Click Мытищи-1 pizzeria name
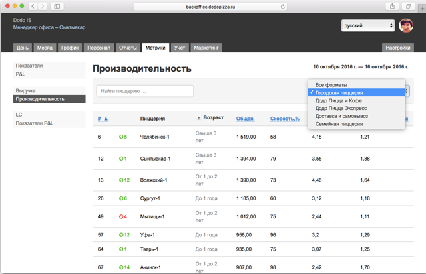Viewport: 426px width, 274px height. coord(152,216)
